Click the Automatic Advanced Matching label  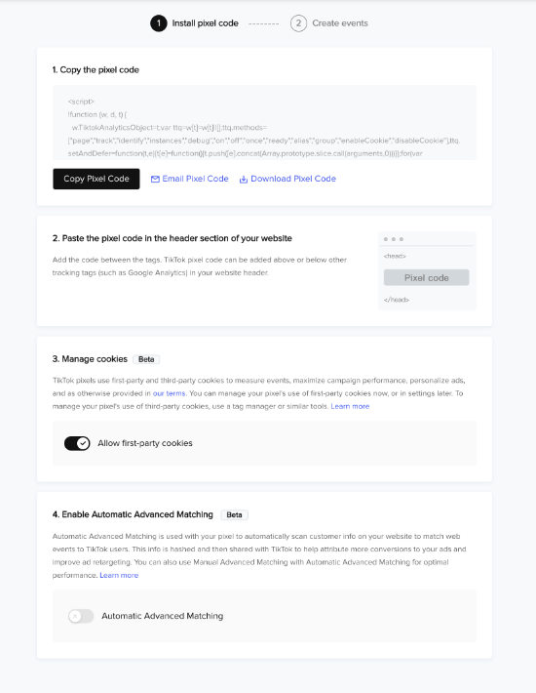pyautogui.click(x=163, y=616)
